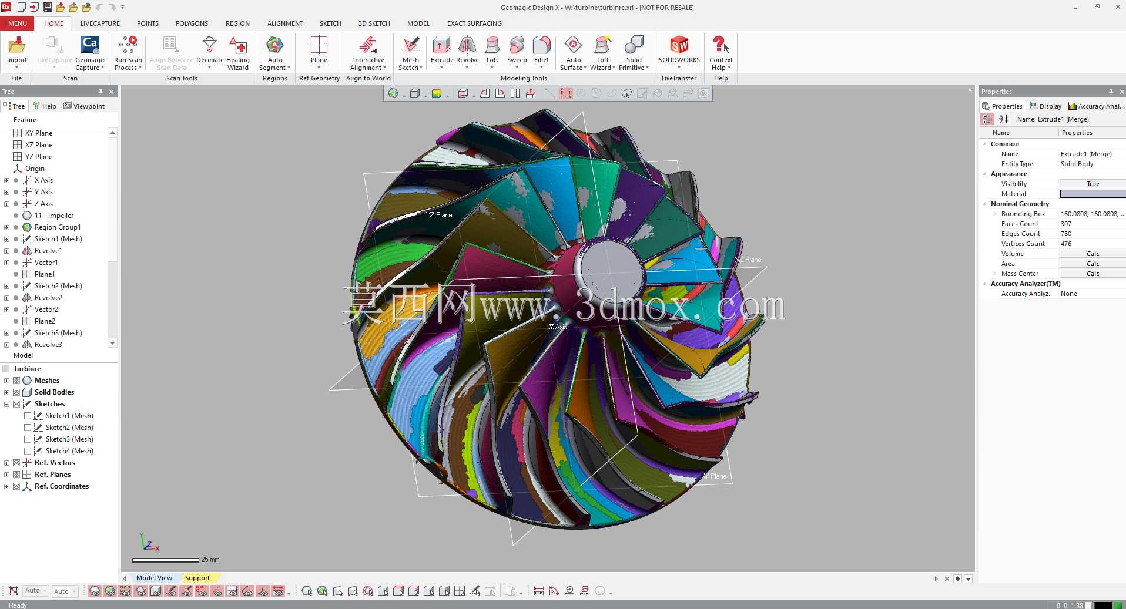Image resolution: width=1126 pixels, height=609 pixels.
Task: Calculate the Mass Center value
Action: (1093, 274)
